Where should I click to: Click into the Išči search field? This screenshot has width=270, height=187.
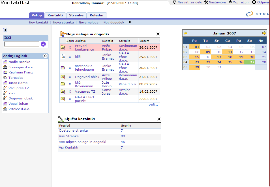pos(22,44)
